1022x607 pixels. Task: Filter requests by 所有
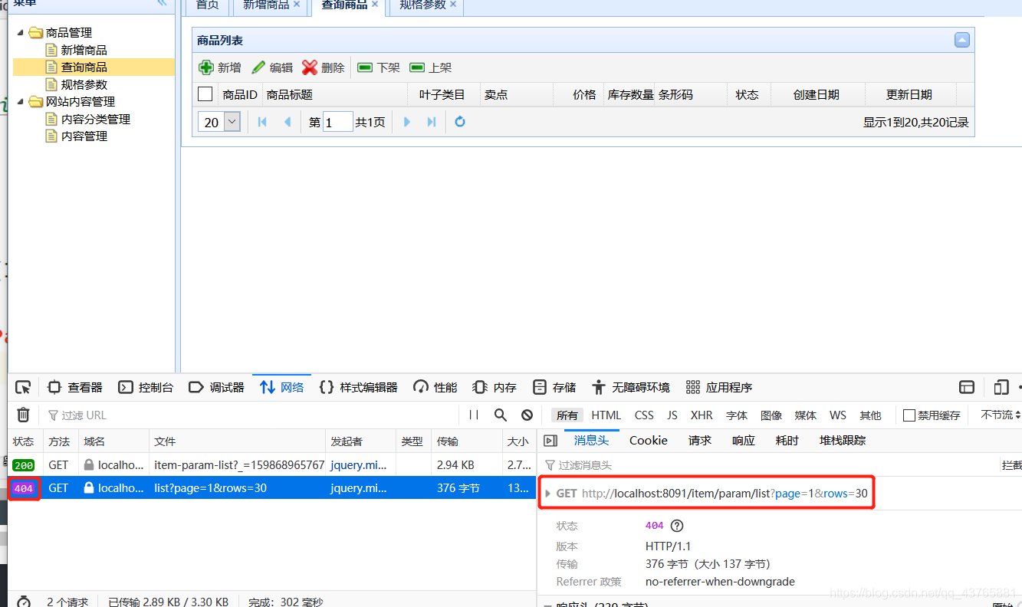pos(567,415)
